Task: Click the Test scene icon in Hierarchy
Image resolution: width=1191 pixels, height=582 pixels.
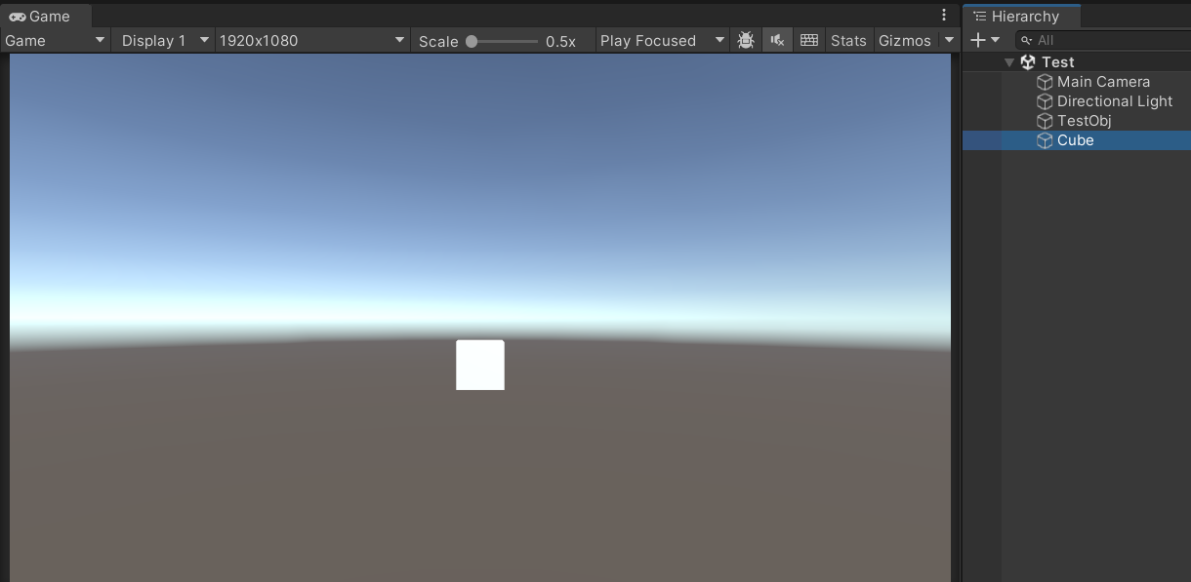Action: pos(1028,61)
